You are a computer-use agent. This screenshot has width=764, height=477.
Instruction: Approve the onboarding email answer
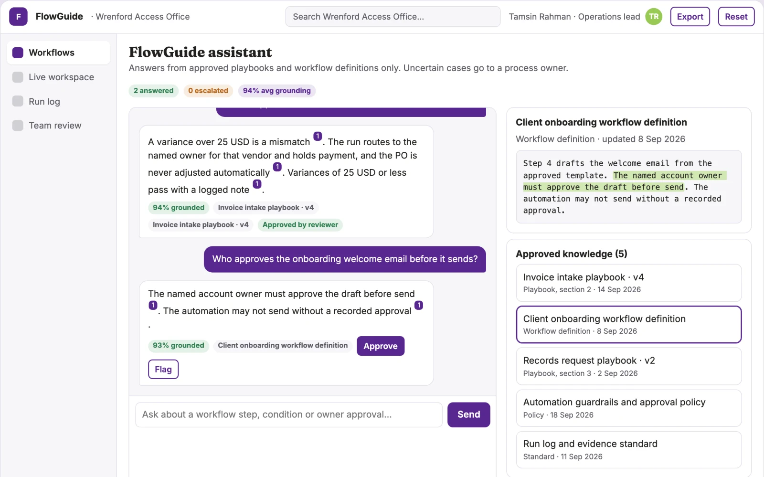pos(381,346)
